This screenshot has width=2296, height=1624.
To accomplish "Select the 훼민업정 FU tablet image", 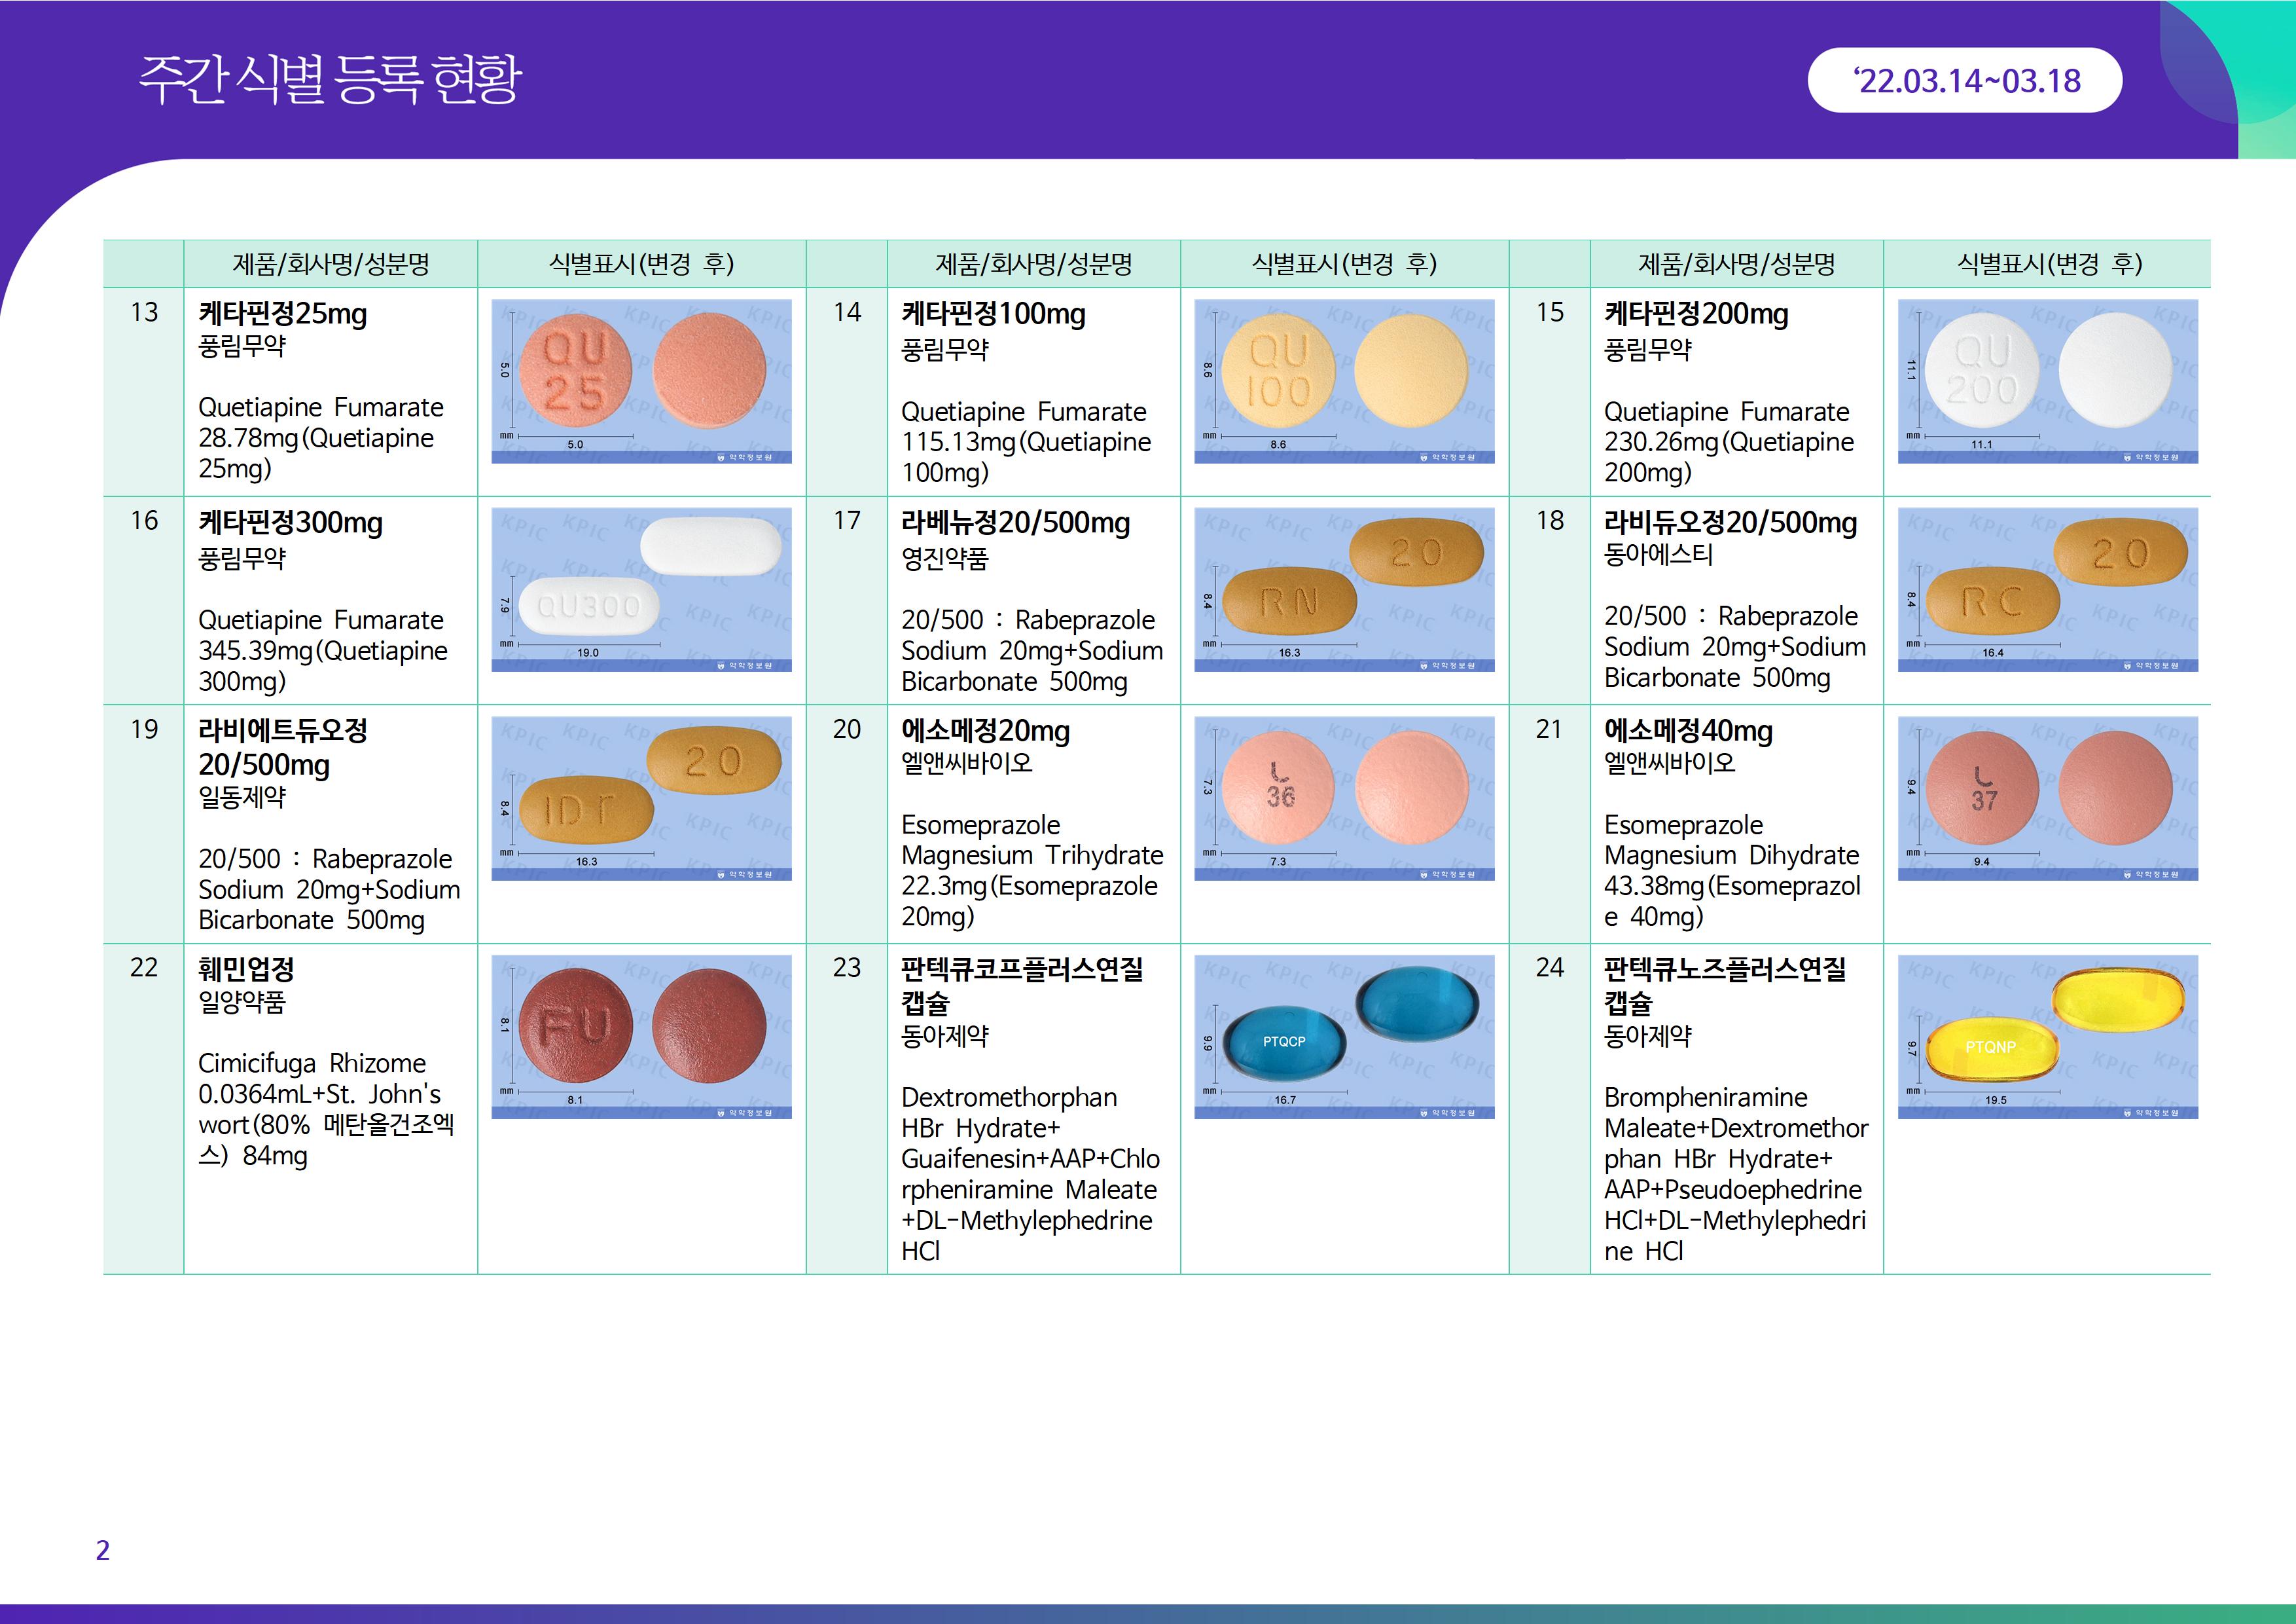I will [641, 1036].
